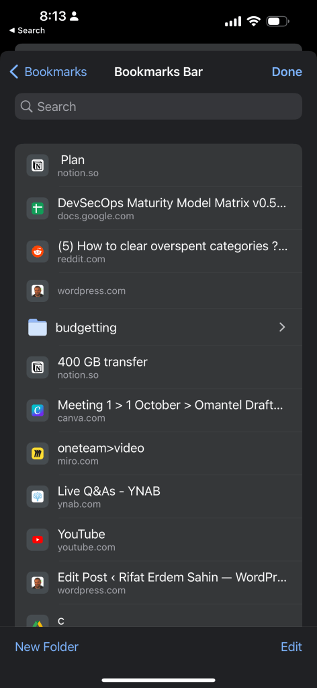
Task: Open DevSecOps Maturity Model Matrix bookmark
Action: point(158,208)
